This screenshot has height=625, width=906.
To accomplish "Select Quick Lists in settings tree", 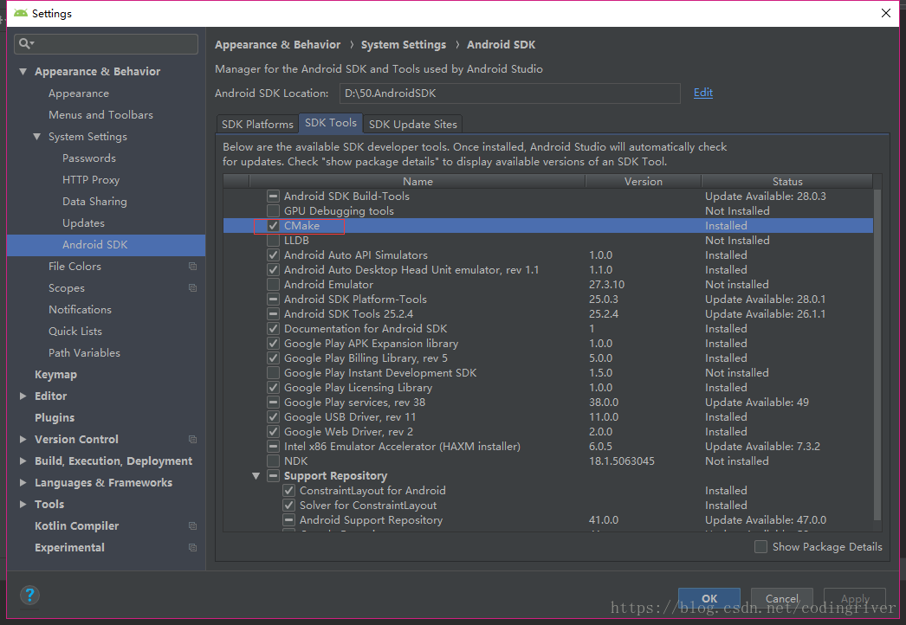I will point(75,331).
